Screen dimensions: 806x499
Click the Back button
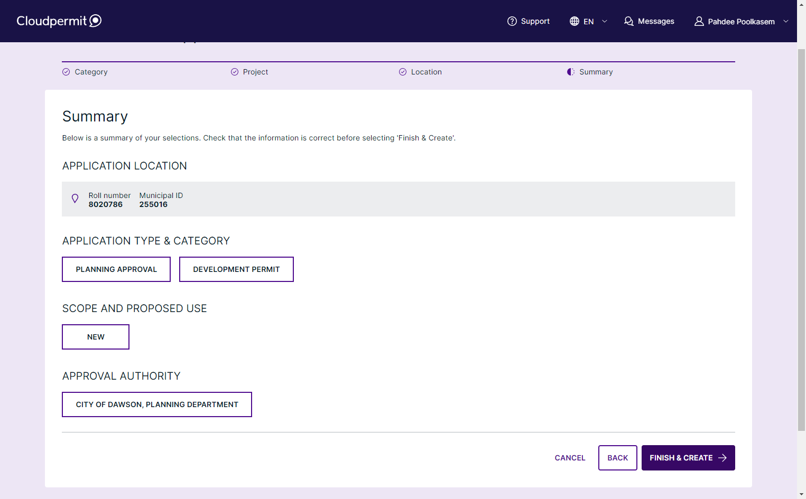(x=618, y=458)
